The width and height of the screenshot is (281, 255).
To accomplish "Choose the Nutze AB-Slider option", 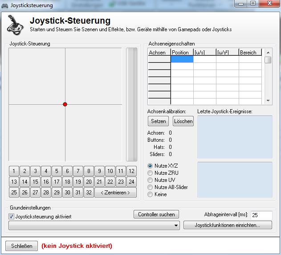I will [x=150, y=187].
